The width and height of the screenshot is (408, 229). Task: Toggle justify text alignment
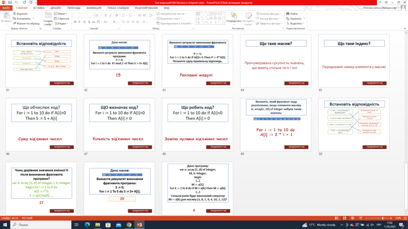tap(138, 22)
